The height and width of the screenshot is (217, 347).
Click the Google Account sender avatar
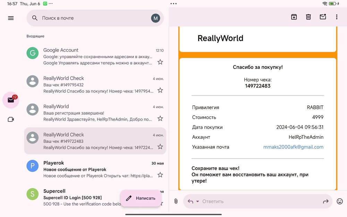pyautogui.click(x=33, y=53)
